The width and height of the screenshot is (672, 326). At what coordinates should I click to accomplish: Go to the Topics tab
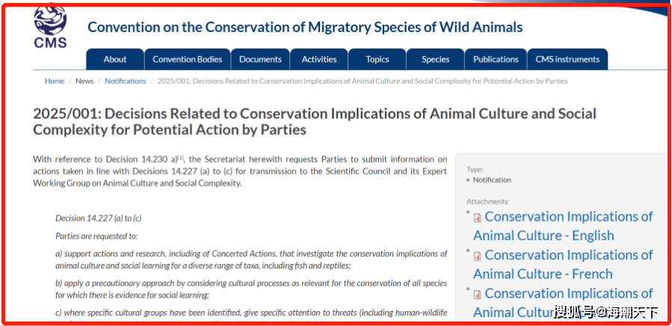tap(377, 59)
